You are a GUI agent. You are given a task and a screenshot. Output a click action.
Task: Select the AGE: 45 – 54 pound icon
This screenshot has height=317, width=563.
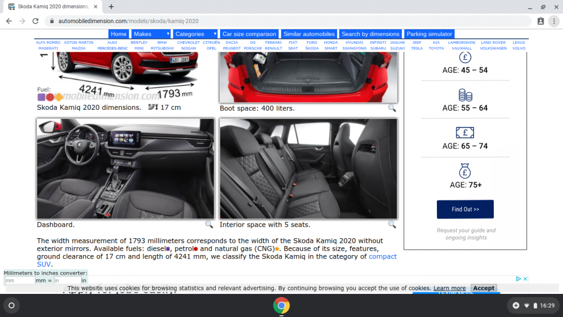tap(465, 57)
